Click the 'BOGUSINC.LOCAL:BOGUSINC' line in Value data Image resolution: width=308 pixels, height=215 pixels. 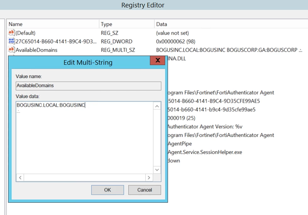tap(51, 105)
